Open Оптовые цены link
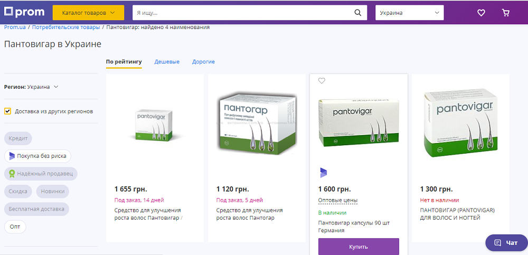Screen dimensions: 528x255 point(338,200)
